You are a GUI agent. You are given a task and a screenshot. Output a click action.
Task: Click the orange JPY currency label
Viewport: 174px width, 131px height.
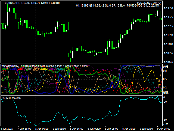[36, 69]
